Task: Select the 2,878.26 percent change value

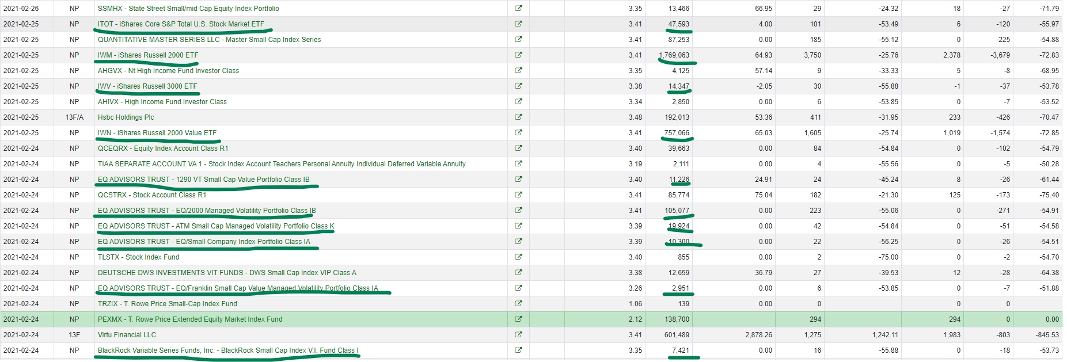Action: coord(758,335)
